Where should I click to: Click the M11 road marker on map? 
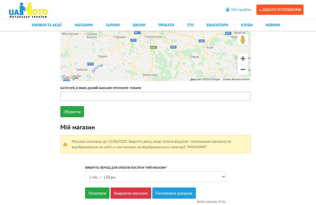pyautogui.click(x=137, y=33)
